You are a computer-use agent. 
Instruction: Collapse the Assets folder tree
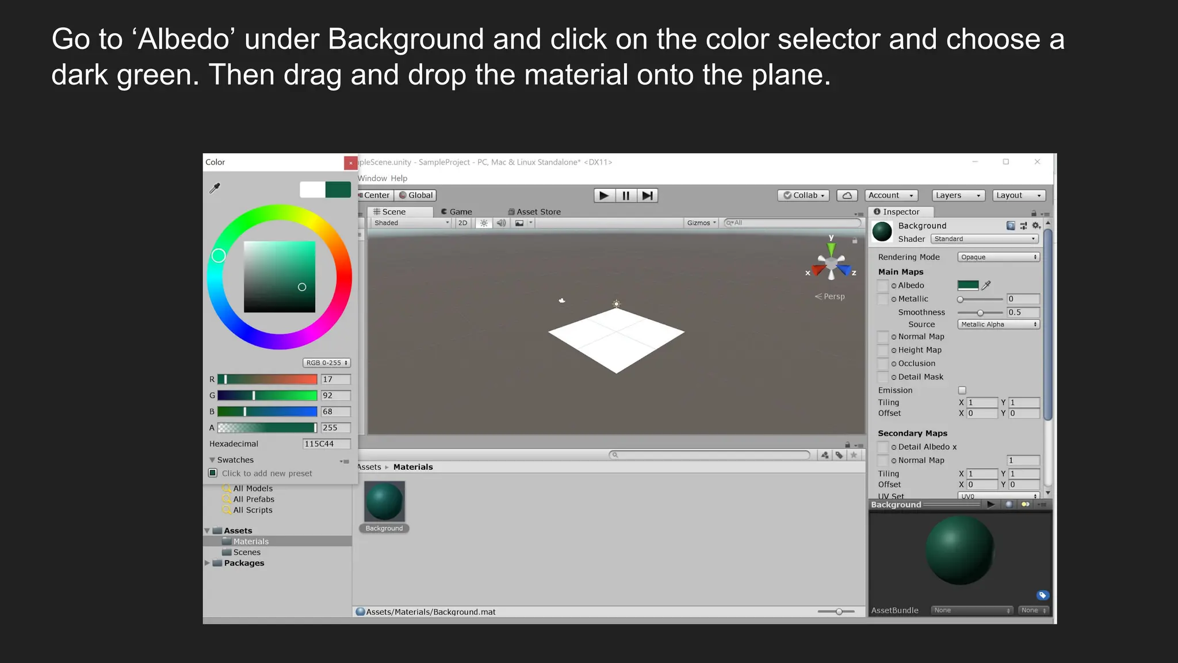point(207,531)
